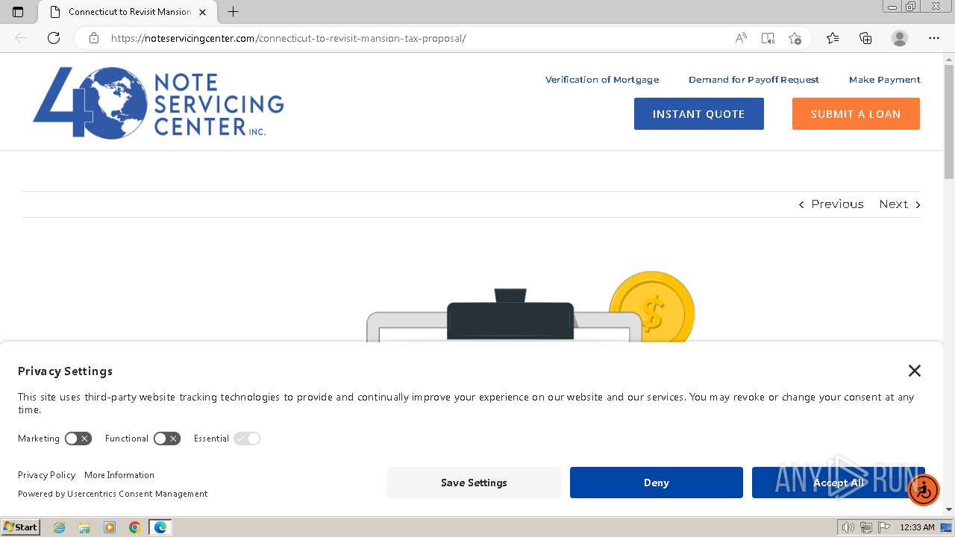The height and width of the screenshot is (537, 955).
Task: Reload the page with Refresh icon
Action: [54, 38]
